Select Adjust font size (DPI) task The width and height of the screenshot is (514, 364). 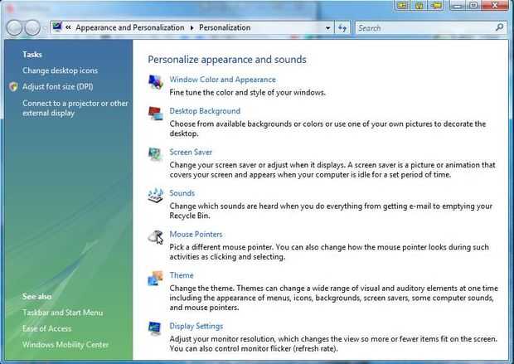(x=58, y=86)
